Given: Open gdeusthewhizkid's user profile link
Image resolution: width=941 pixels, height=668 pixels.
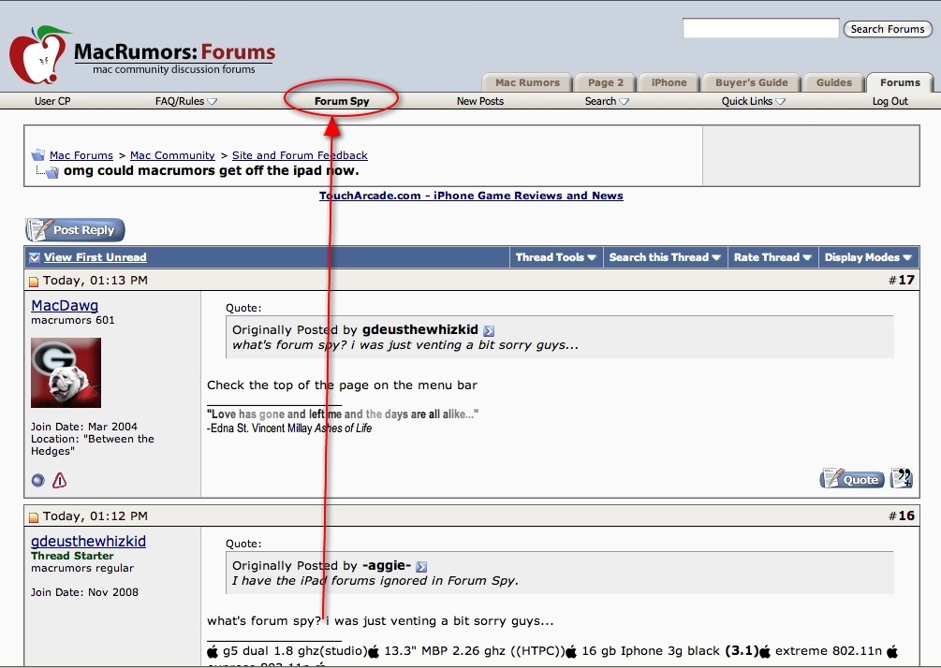Looking at the screenshot, I should [x=88, y=541].
